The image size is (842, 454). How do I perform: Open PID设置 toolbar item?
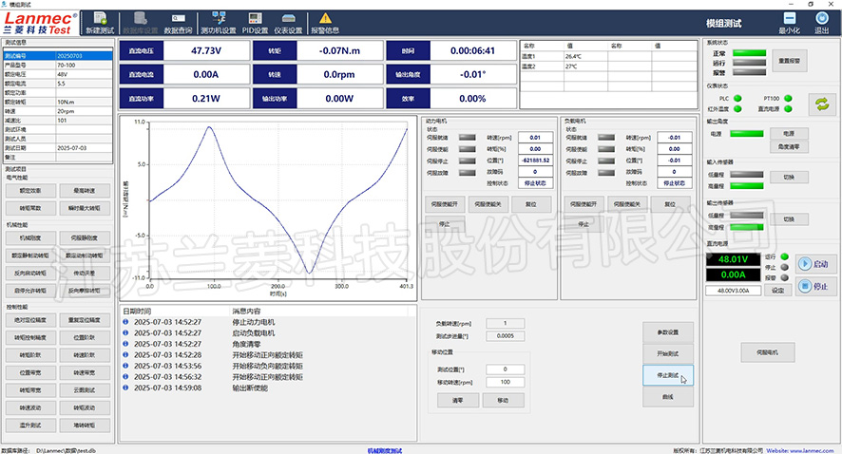pyautogui.click(x=255, y=24)
